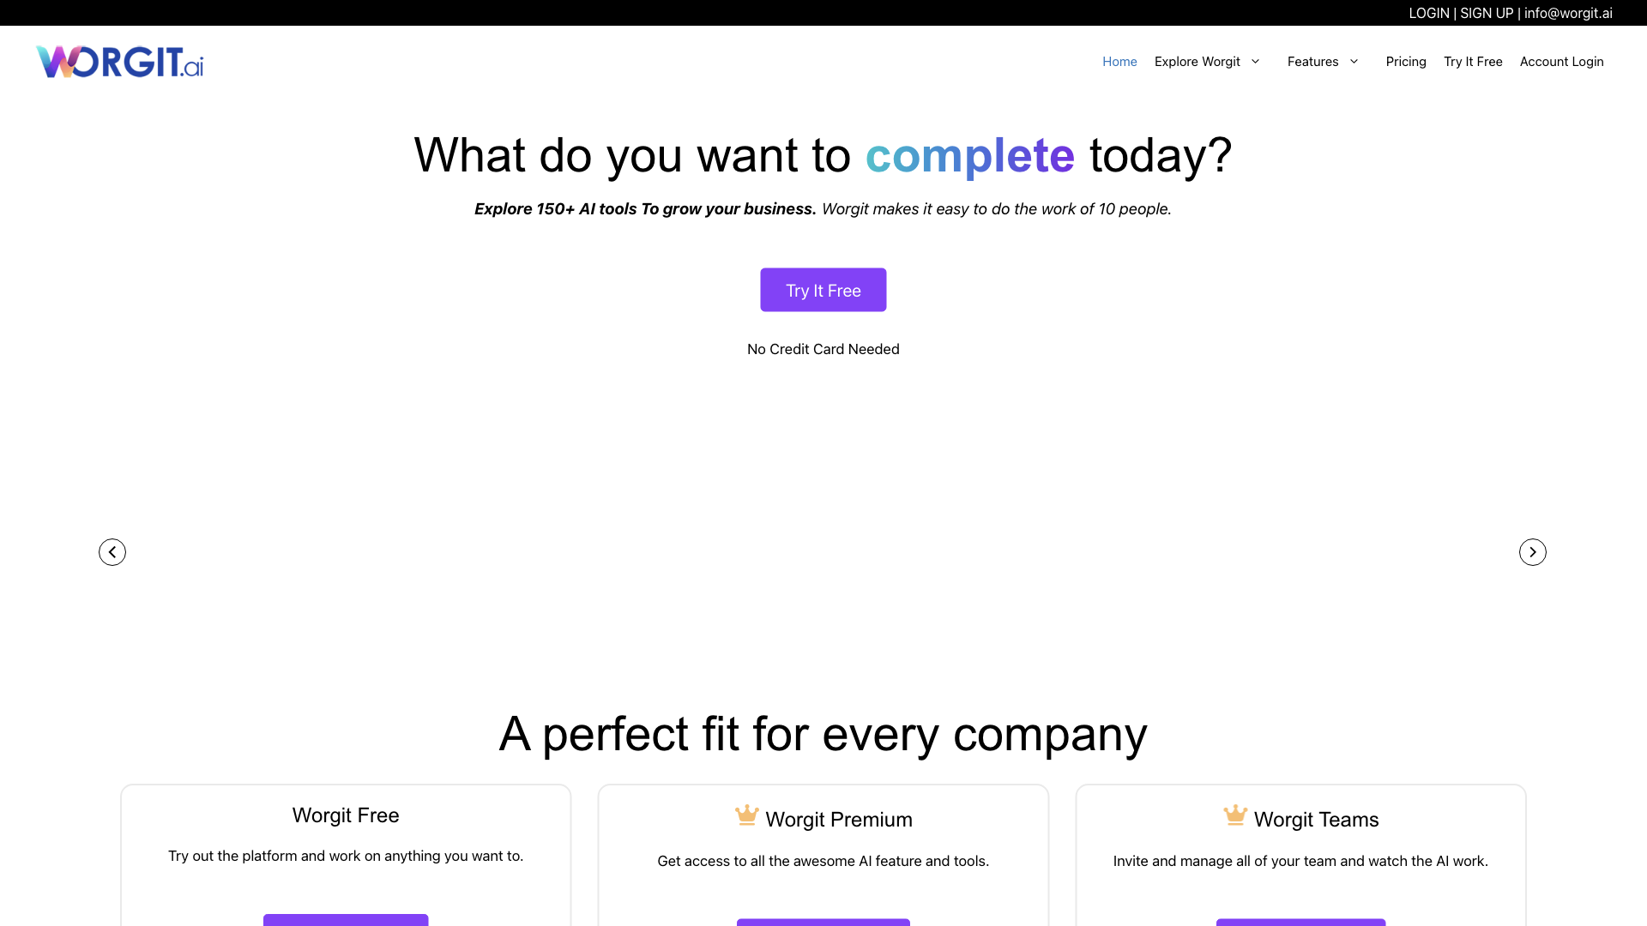Image resolution: width=1647 pixels, height=926 pixels.
Task: Click the Home navigation icon
Action: pyautogui.click(x=1119, y=61)
